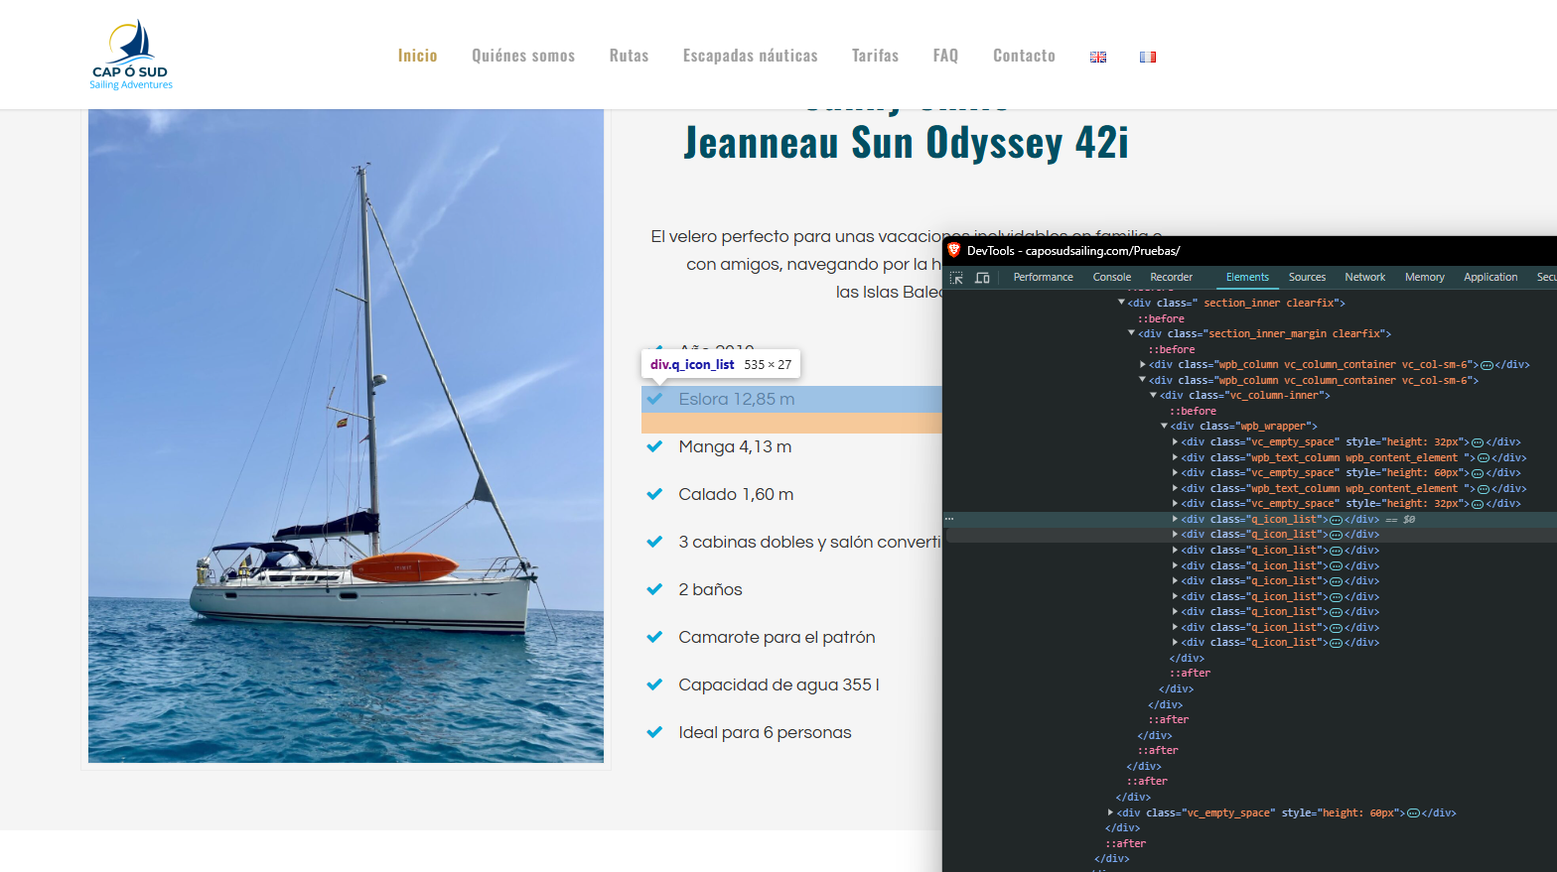Click the text Manga 4,13 m

coord(735,446)
